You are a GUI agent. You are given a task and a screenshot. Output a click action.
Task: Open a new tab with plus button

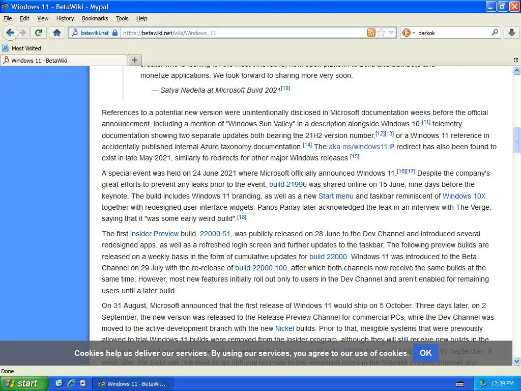134,60
